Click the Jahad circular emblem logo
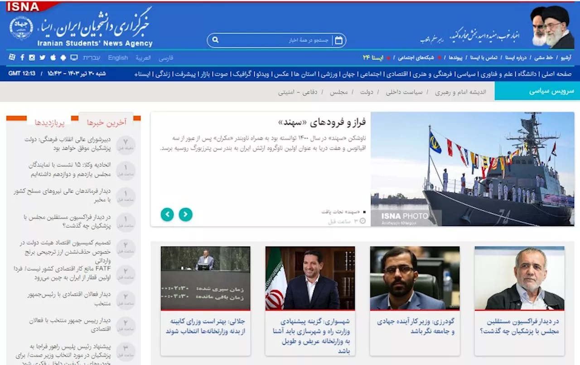 pos(21,28)
